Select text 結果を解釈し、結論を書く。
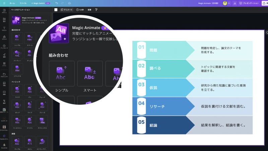Viewport: 268px width, 151px height. click(223, 125)
